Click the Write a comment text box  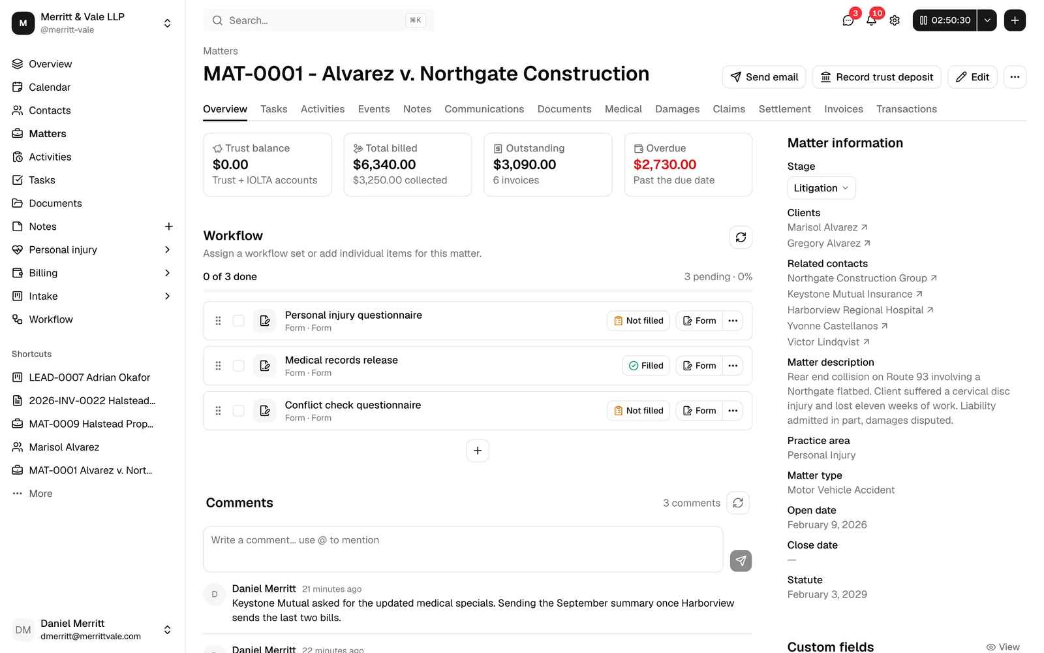tap(463, 549)
